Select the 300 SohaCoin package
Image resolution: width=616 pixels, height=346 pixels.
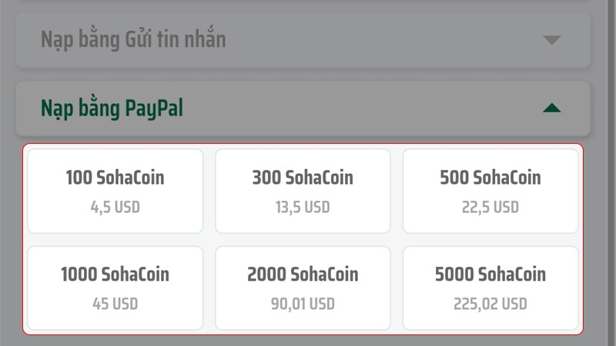point(303,191)
